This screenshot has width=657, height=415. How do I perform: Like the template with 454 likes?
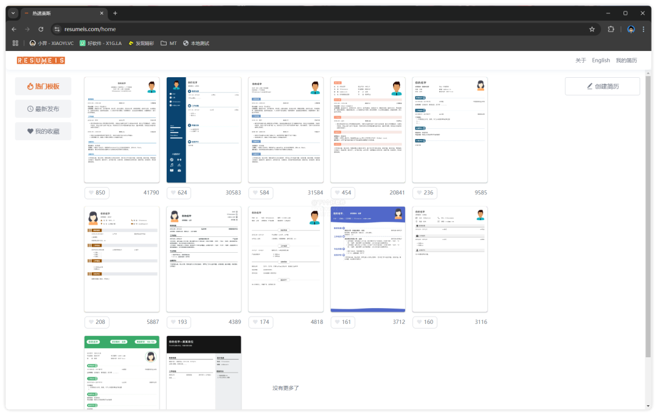(342, 193)
